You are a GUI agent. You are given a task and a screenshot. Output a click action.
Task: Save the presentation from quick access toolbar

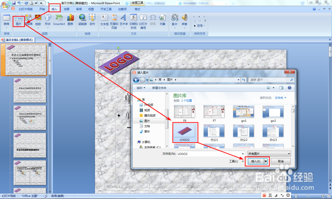pos(14,3)
